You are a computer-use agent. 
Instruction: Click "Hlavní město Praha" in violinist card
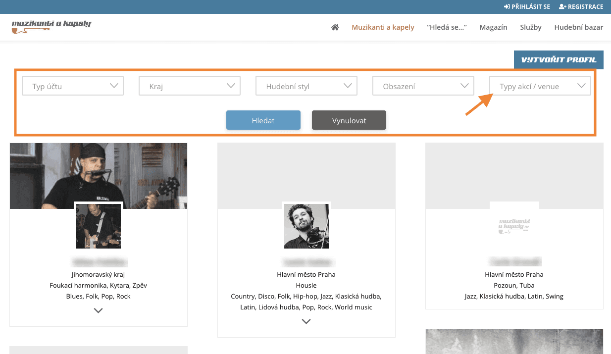coord(306,274)
